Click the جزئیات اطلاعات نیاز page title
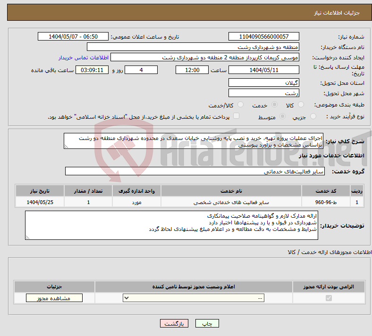This screenshot has height=336, width=372. click(337, 13)
